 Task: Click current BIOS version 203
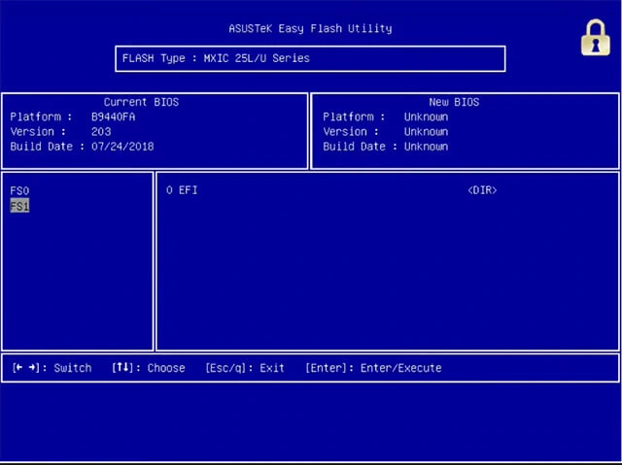point(101,131)
